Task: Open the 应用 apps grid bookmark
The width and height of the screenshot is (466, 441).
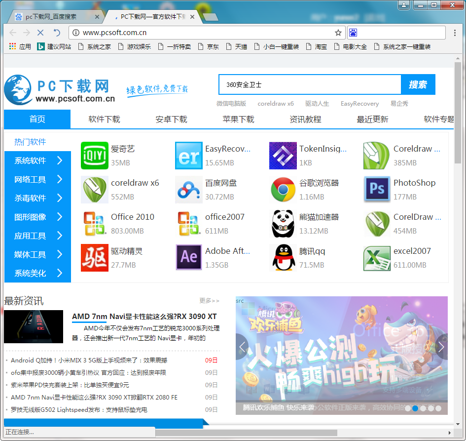Action: click(20, 46)
